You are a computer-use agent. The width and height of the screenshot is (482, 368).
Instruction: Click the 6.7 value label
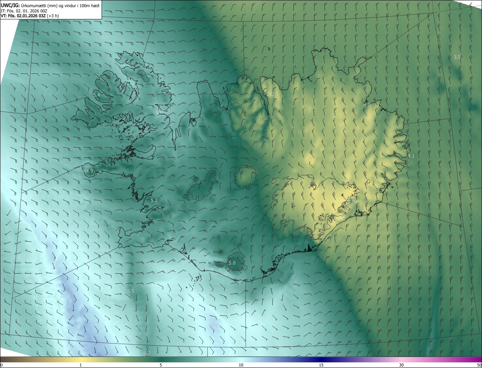tap(147, 353)
